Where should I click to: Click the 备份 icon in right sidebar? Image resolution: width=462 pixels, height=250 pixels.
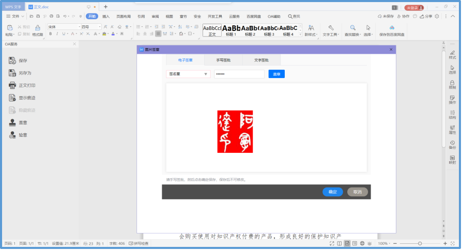452,143
